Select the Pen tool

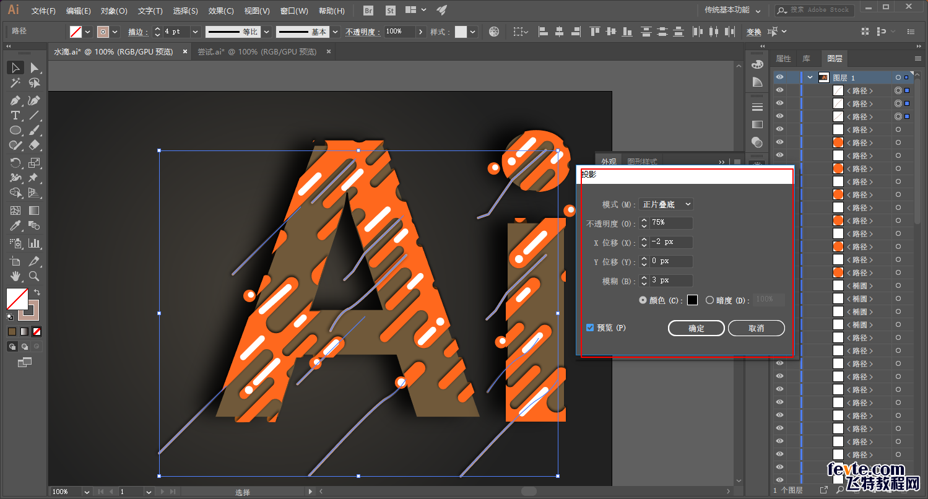15,100
